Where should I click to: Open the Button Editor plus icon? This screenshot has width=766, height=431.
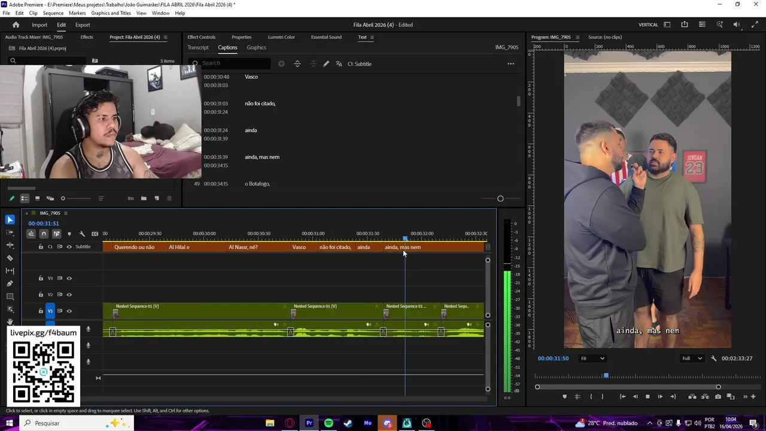click(753, 396)
